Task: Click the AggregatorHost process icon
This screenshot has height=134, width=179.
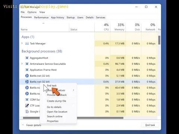Action: point(27,58)
